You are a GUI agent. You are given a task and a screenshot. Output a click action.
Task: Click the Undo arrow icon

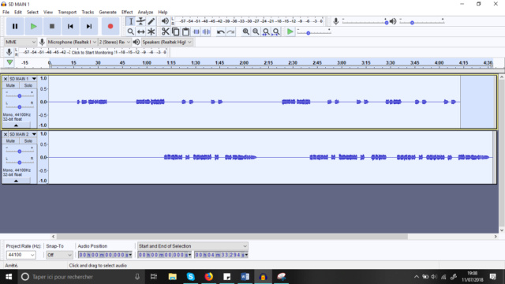coord(220,32)
